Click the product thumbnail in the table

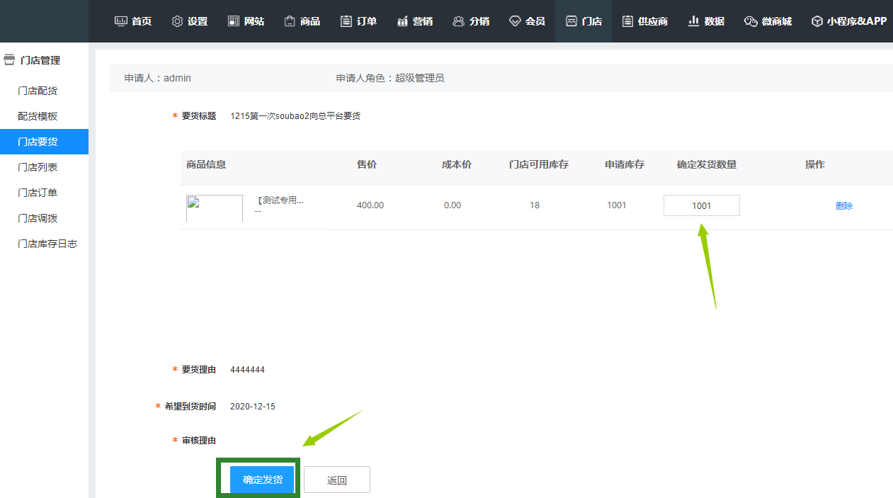click(214, 208)
